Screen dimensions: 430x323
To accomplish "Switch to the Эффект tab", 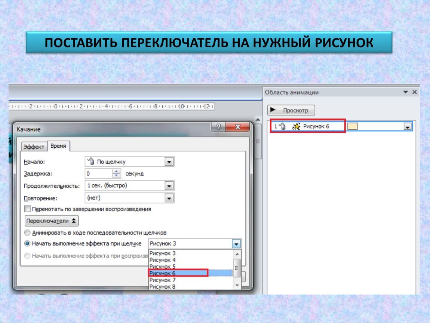I will [34, 147].
